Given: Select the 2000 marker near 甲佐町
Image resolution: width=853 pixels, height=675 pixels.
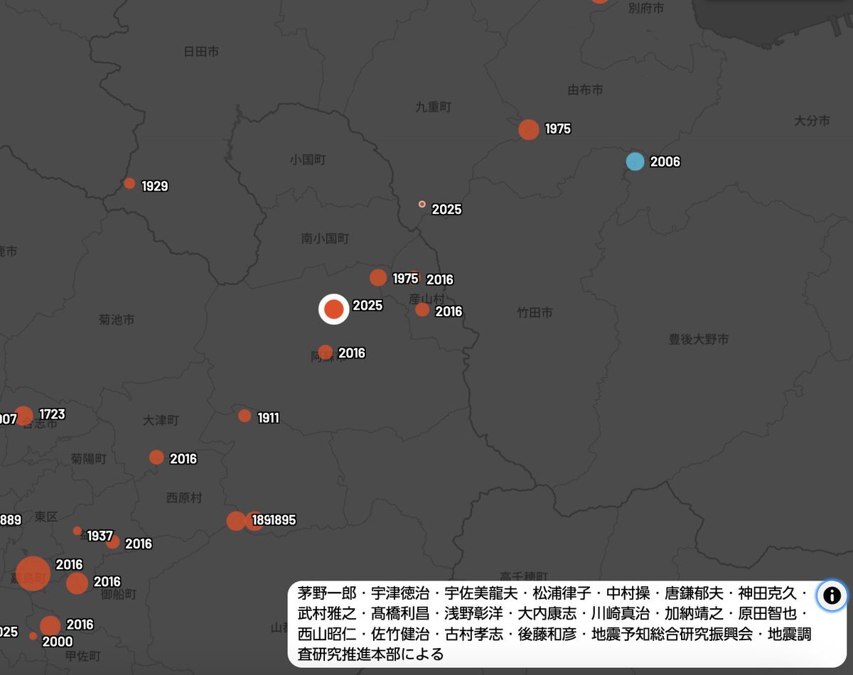Looking at the screenshot, I should click(32, 635).
